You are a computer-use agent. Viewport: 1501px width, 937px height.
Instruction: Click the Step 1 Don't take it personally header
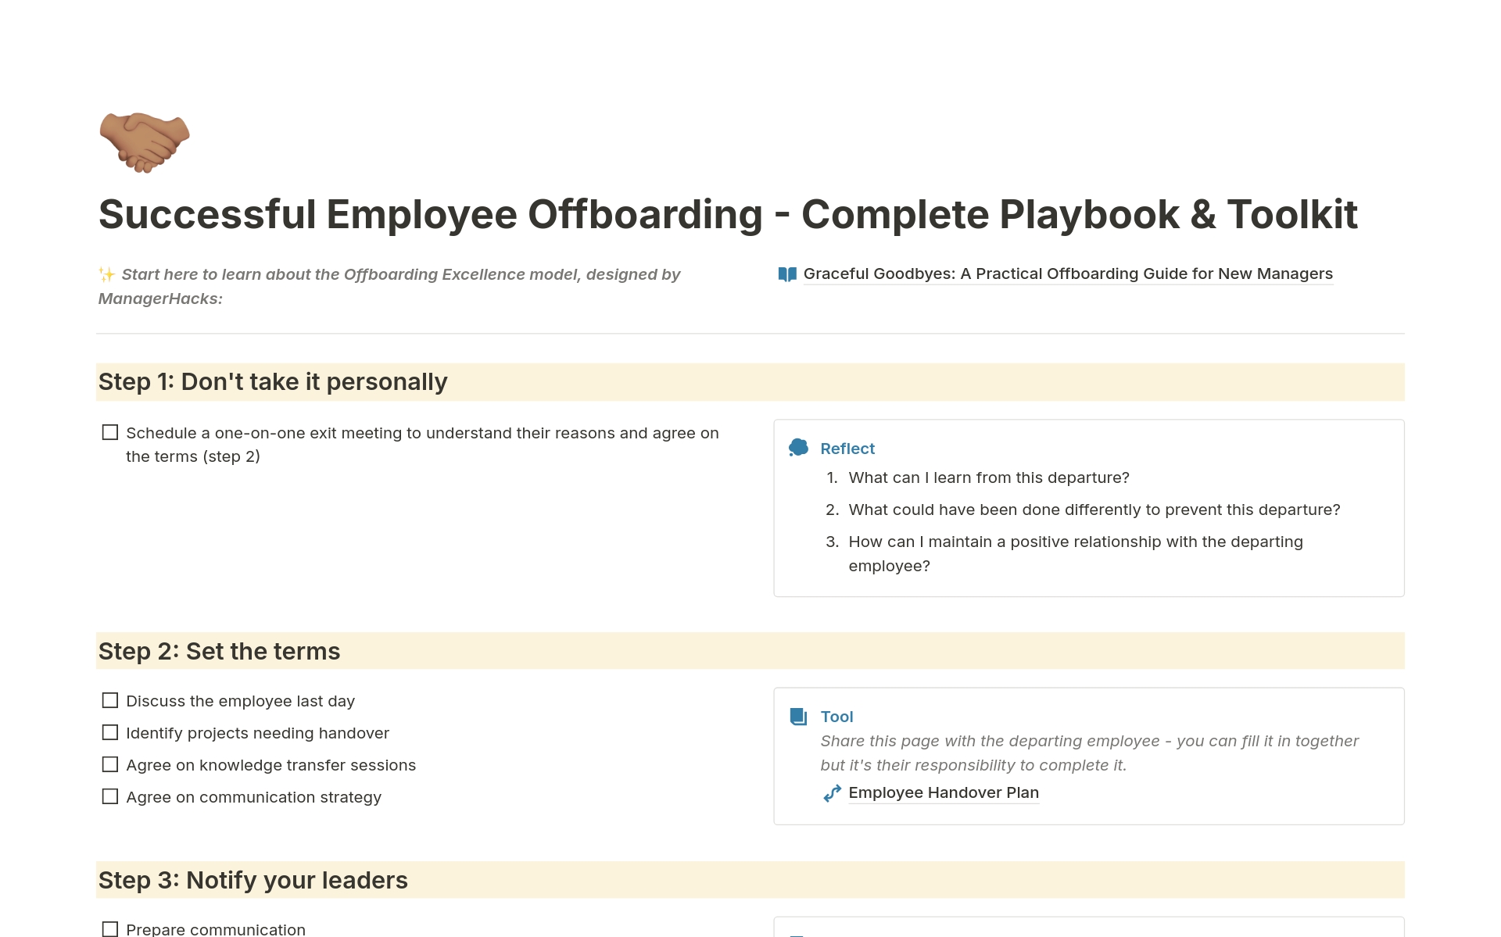(x=273, y=380)
